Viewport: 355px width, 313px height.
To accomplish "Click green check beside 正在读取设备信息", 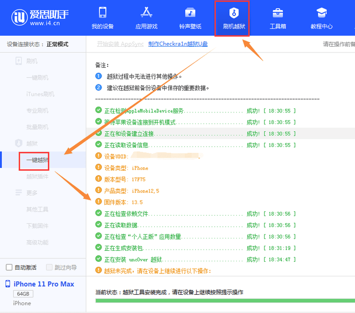I will [99, 145].
